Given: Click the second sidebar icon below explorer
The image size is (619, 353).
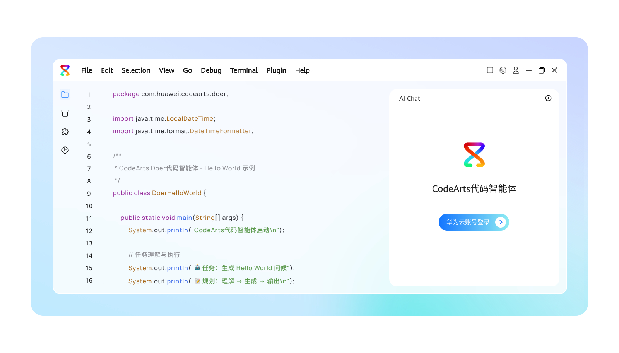Looking at the screenshot, I should coord(65,113).
